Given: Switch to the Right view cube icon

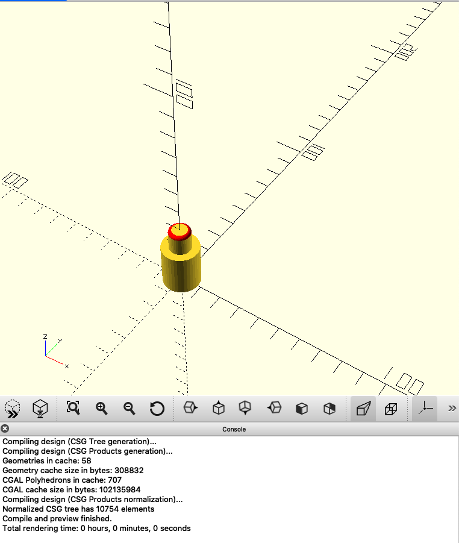Looking at the screenshot, I should tap(190, 407).
